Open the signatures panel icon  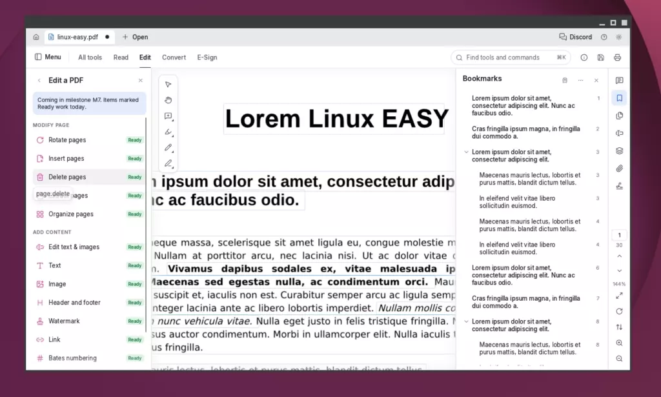(619, 186)
